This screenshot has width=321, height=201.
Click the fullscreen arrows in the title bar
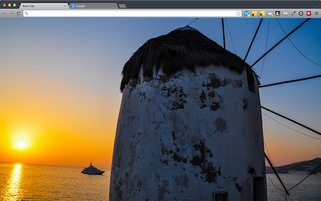coord(316,5)
